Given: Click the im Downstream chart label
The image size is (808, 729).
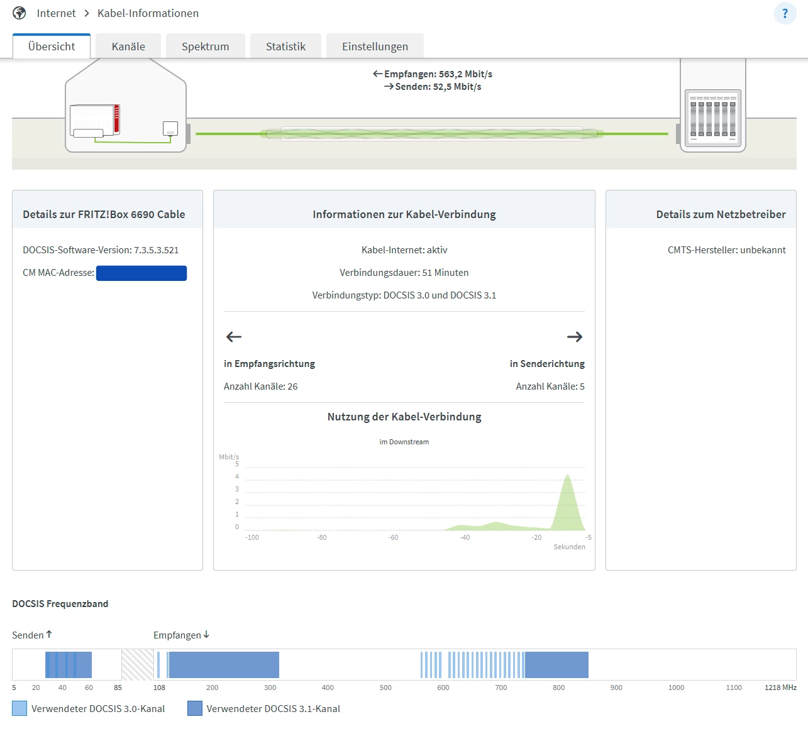Looking at the screenshot, I should click(404, 442).
